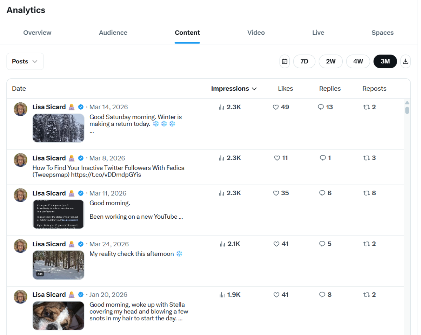421x335 pixels.
Task: Open the Posts type dropdown
Action: pos(25,61)
